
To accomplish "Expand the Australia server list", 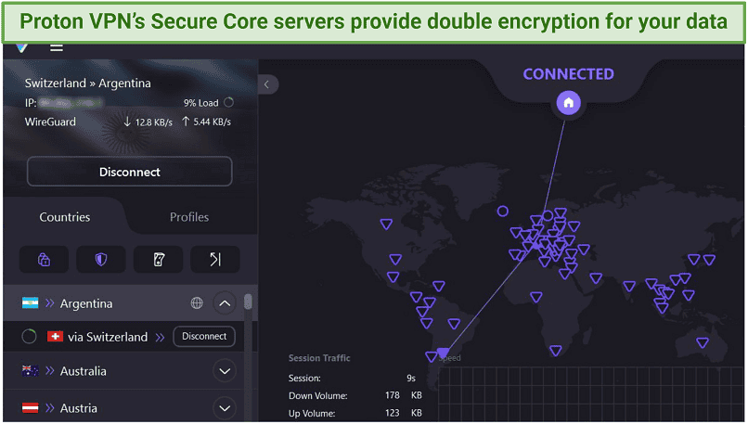I will pos(225,371).
